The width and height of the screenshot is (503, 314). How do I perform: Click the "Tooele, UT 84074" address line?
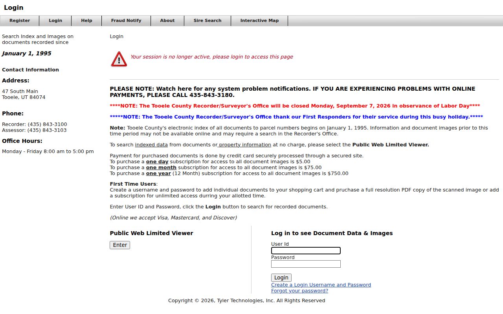pos(24,97)
